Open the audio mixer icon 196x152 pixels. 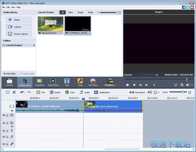[150, 92]
